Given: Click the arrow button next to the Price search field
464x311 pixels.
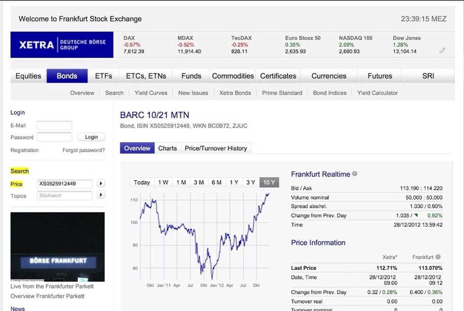Looking at the screenshot, I should coord(100,184).
